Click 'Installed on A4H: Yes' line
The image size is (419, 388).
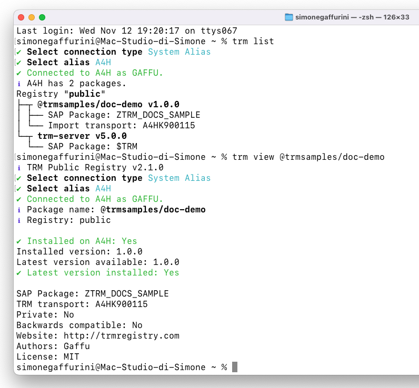pos(82,241)
